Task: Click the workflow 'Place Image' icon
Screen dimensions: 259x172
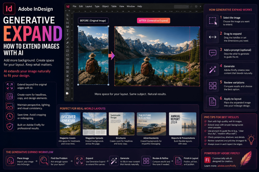Action: (x=11, y=161)
